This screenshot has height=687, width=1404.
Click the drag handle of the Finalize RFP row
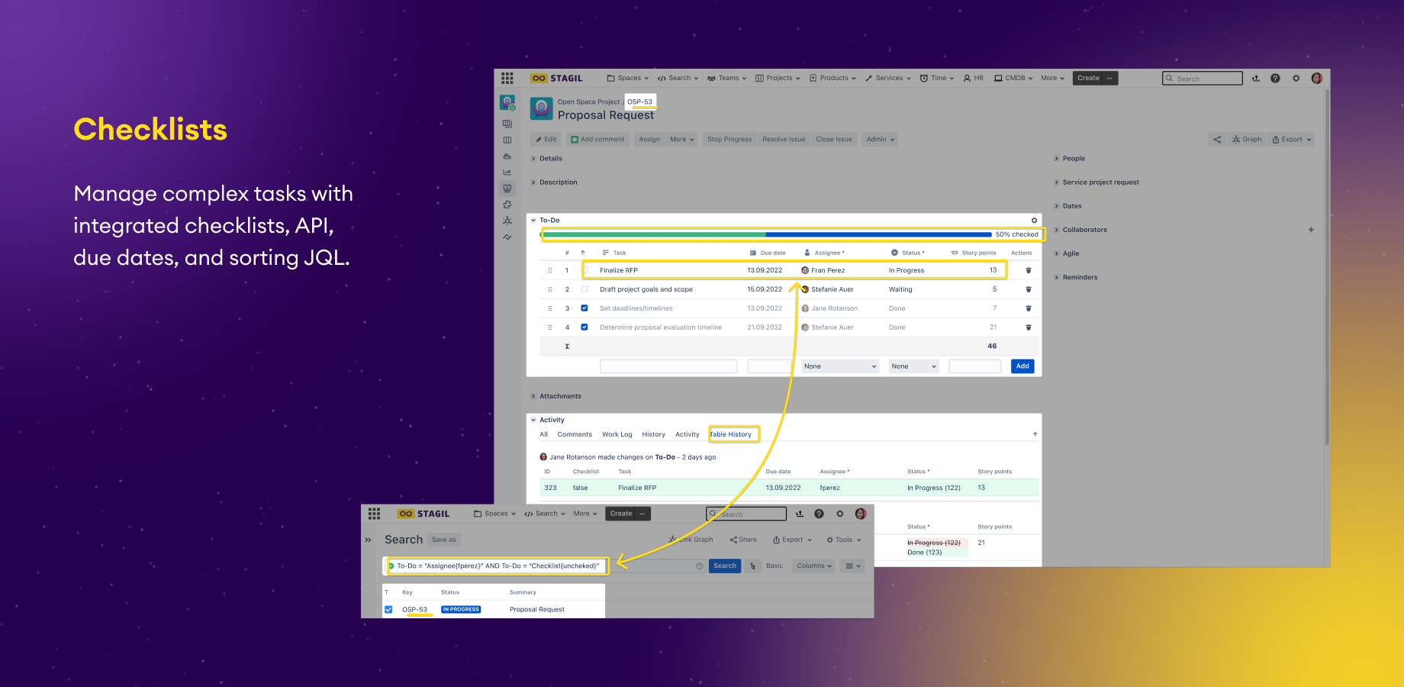pyautogui.click(x=550, y=270)
